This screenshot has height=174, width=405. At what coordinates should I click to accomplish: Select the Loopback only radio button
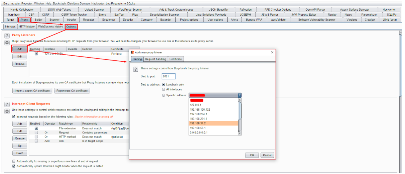pyautogui.click(x=163, y=85)
